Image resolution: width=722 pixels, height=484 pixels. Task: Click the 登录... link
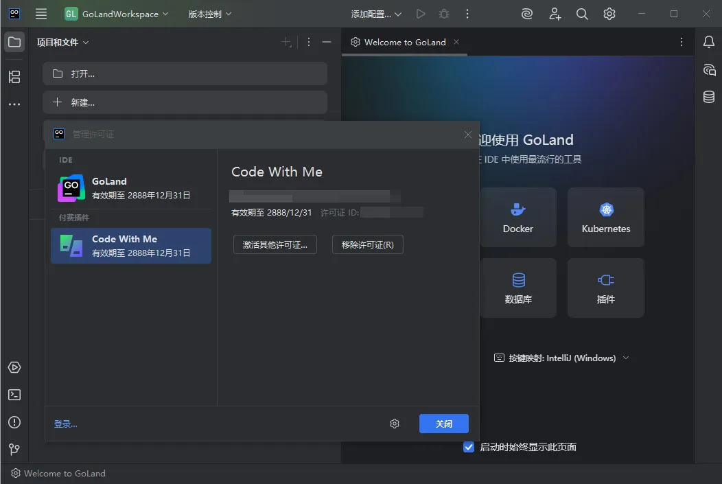click(x=66, y=424)
